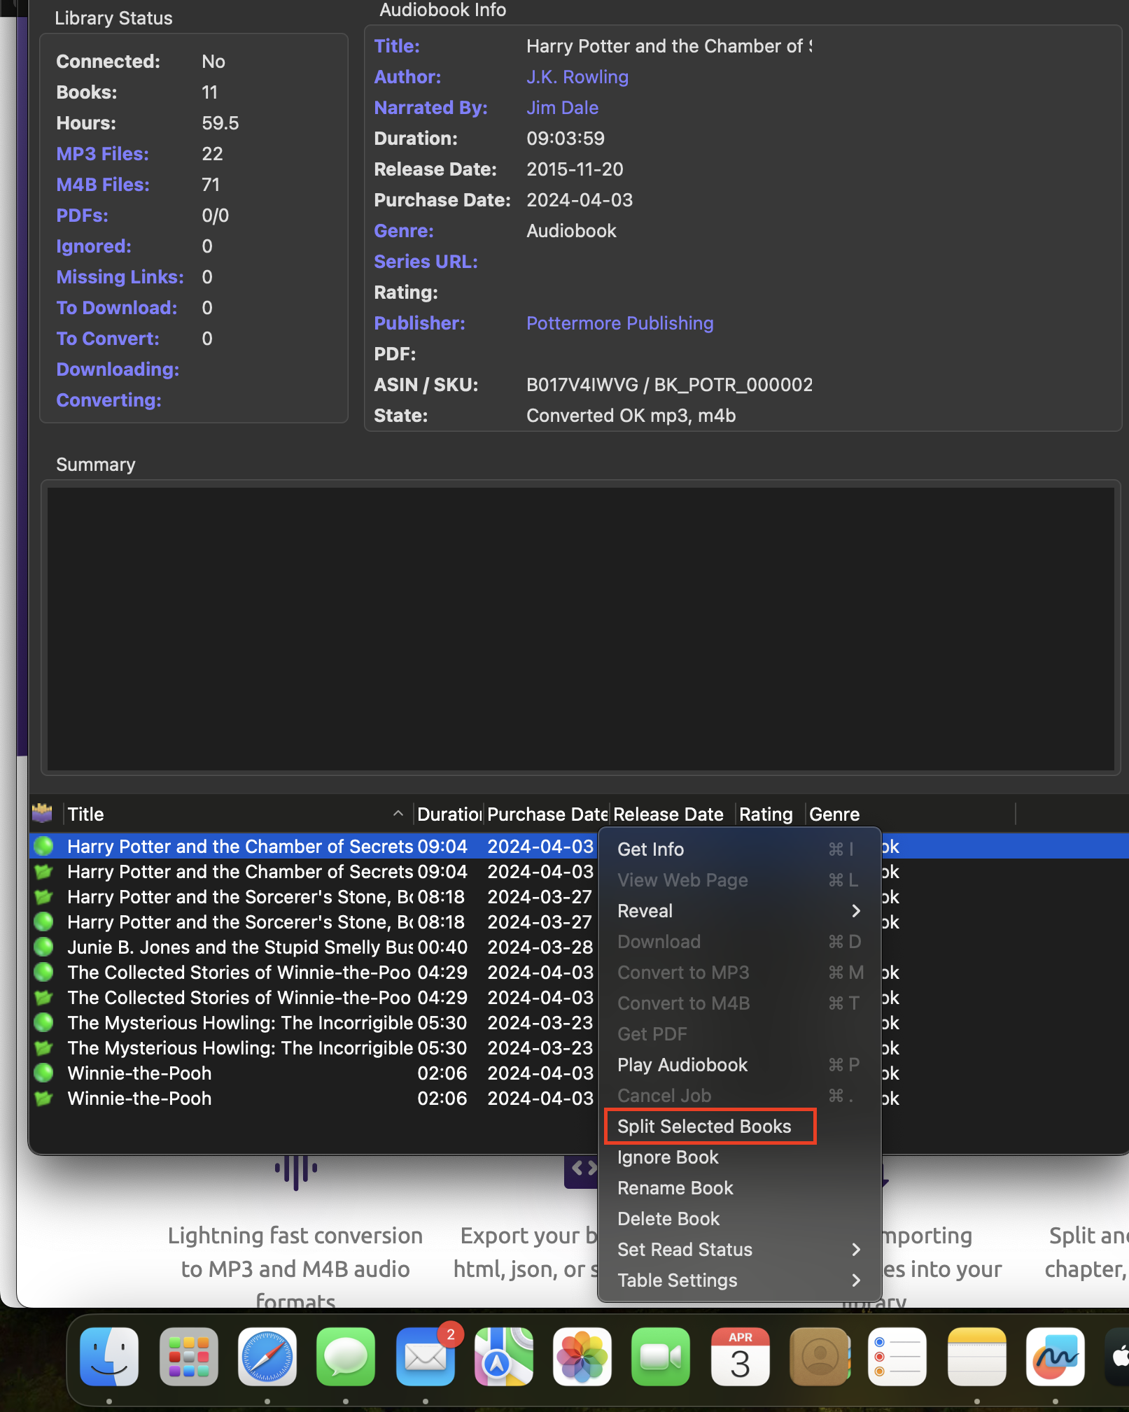Open Freeform app from dock

click(1055, 1357)
